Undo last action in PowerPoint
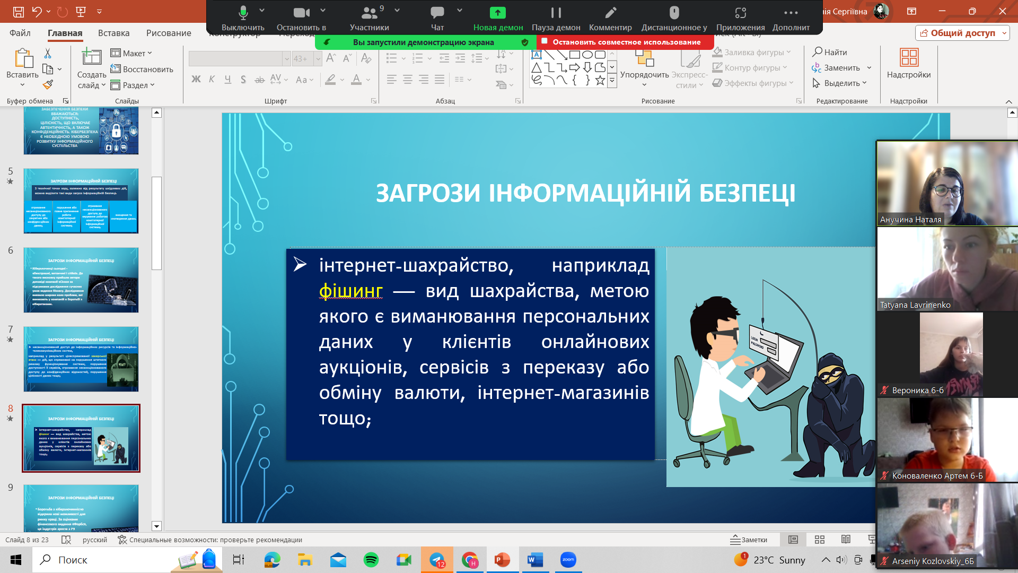 point(37,11)
